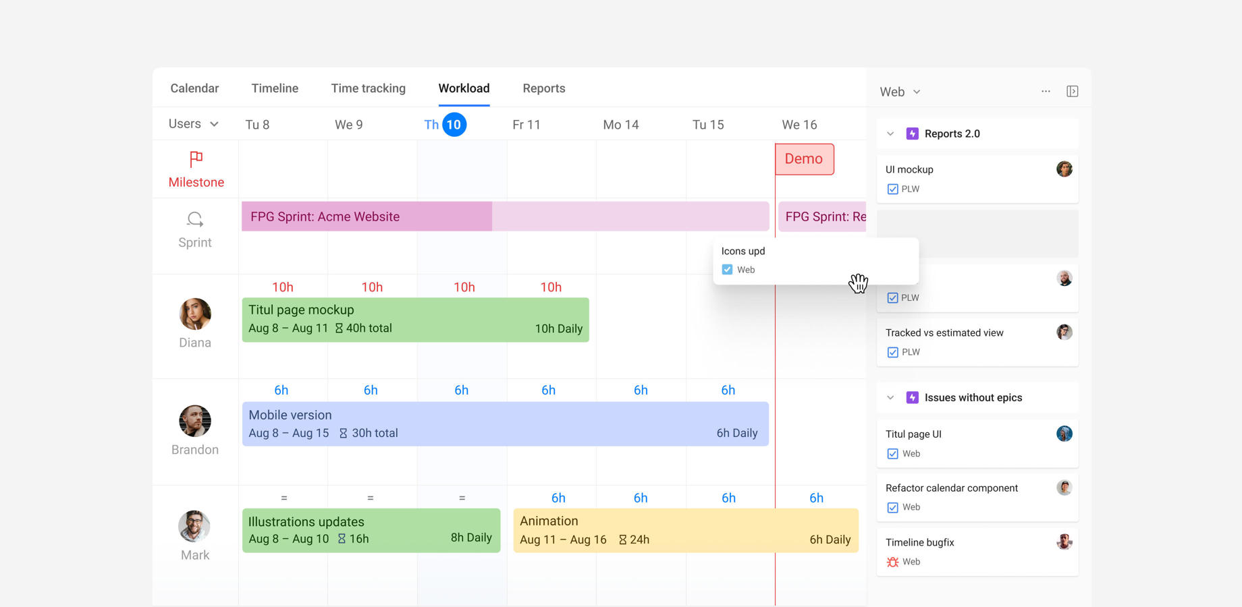Open the Web project dropdown

899,91
